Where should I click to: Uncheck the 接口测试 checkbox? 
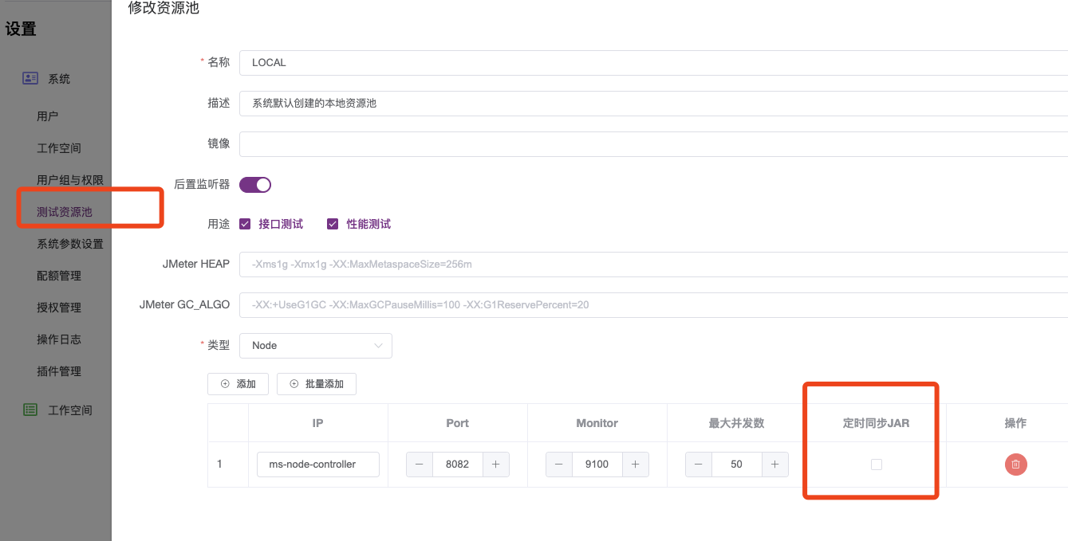point(245,224)
